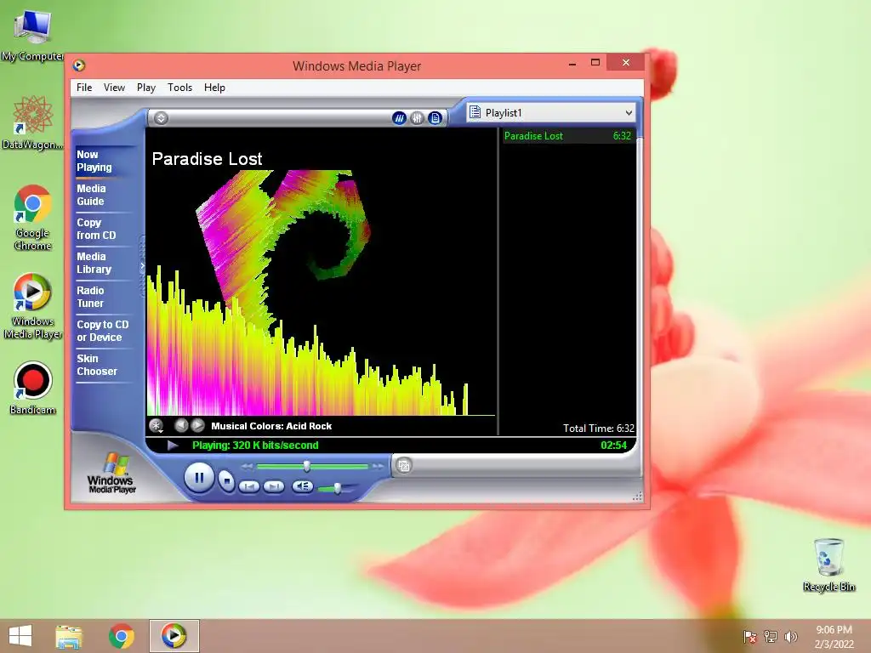
Task: Click the window resize grip corner
Action: point(638,497)
